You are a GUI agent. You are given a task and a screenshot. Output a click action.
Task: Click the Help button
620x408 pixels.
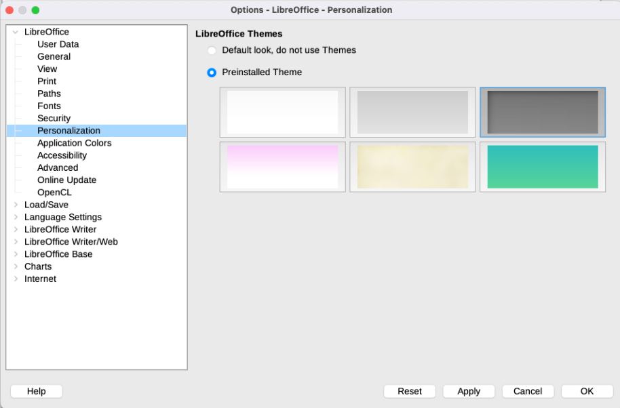click(37, 391)
